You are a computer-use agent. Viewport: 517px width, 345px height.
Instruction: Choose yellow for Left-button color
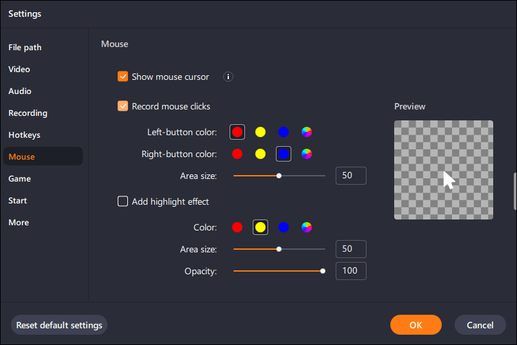(x=260, y=132)
